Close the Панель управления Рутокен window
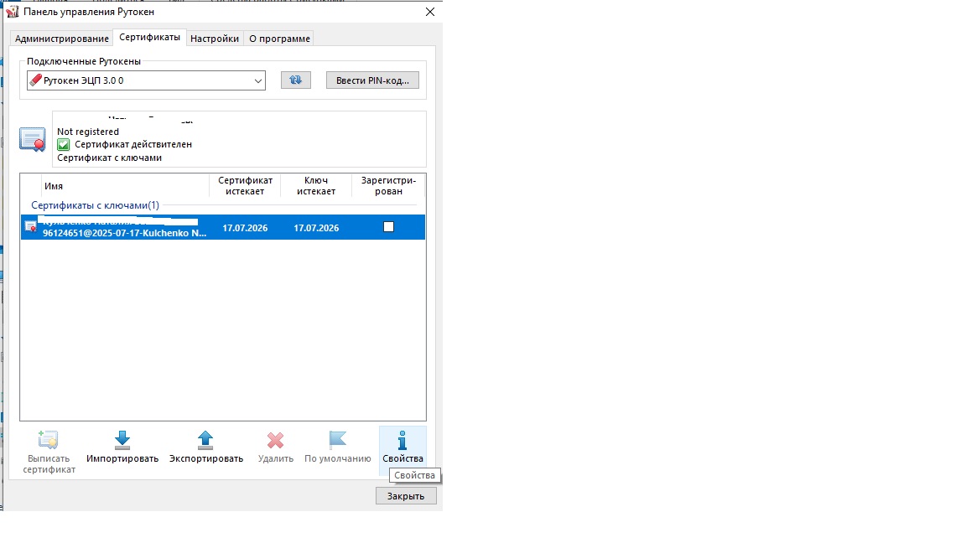Viewport: 966px width, 543px height. pos(430,12)
